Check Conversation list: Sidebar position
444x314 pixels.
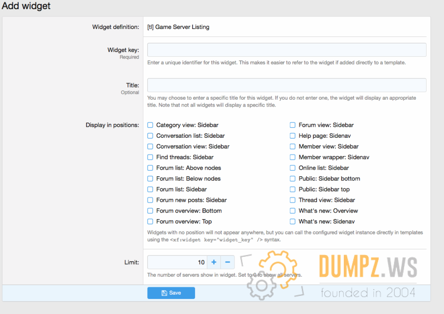click(x=150, y=136)
